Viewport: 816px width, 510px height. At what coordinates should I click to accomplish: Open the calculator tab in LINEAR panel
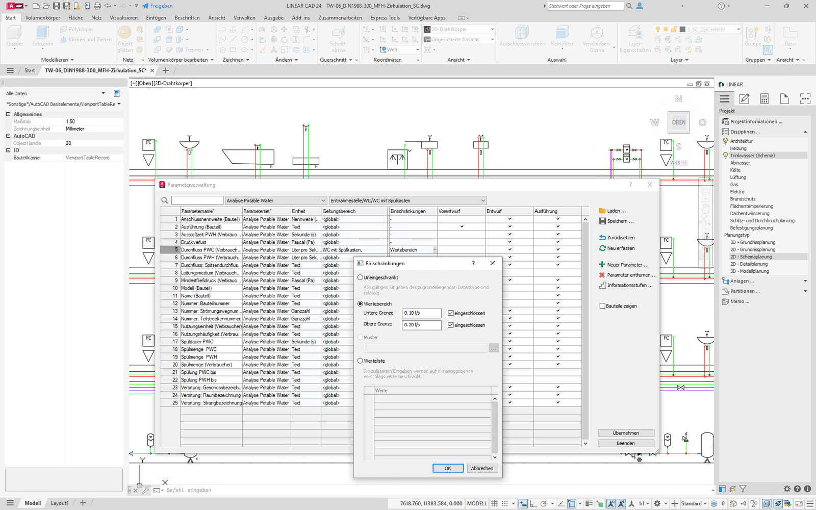764,98
